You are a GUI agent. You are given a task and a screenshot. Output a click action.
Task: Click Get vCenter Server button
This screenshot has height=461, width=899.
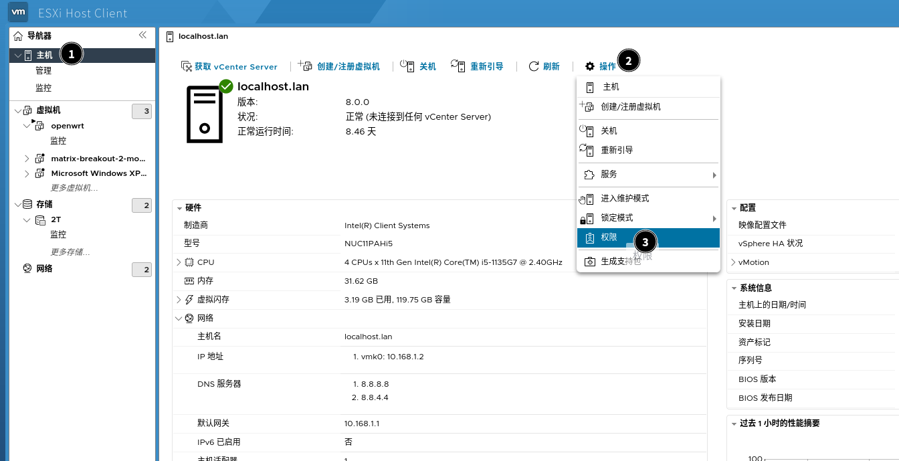(229, 66)
